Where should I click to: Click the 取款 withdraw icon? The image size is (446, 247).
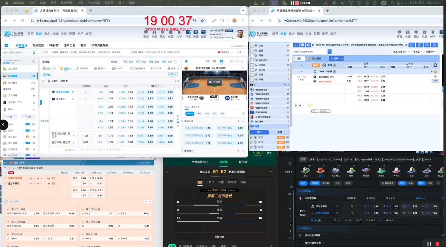[x=203, y=33]
